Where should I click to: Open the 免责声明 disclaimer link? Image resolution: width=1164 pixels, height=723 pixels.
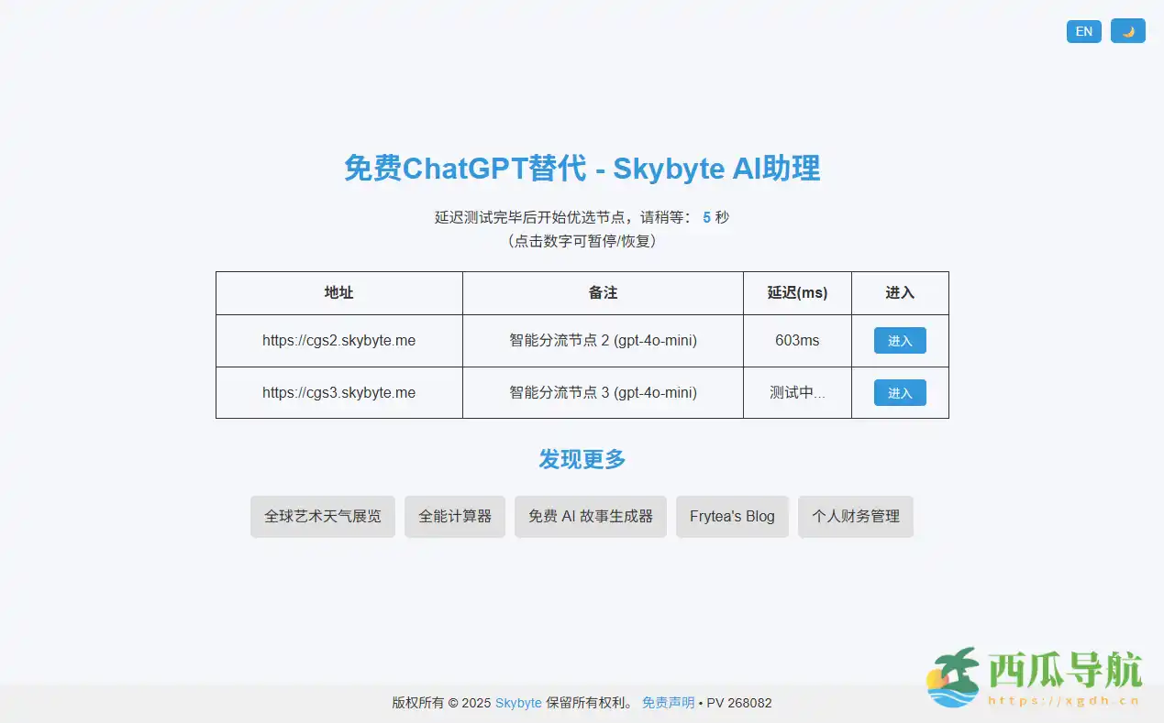(668, 703)
